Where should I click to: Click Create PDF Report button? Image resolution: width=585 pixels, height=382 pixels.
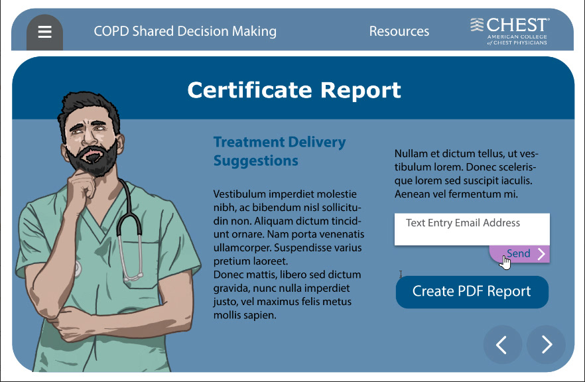pos(472,292)
